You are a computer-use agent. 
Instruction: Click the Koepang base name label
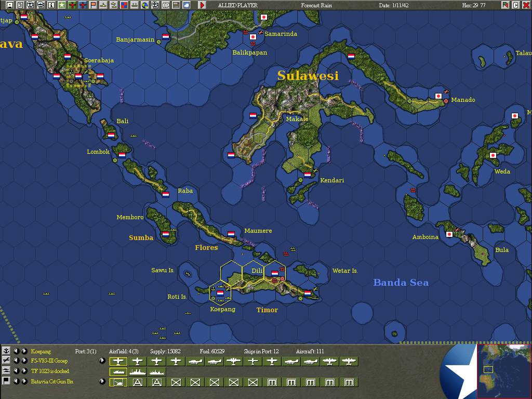[x=42, y=351]
